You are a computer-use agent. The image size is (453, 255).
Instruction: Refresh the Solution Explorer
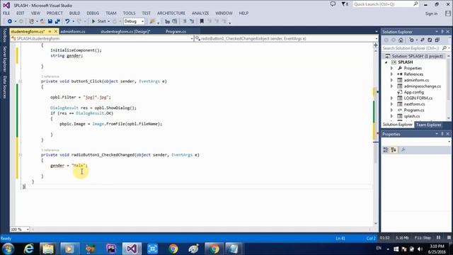[x=430, y=40]
